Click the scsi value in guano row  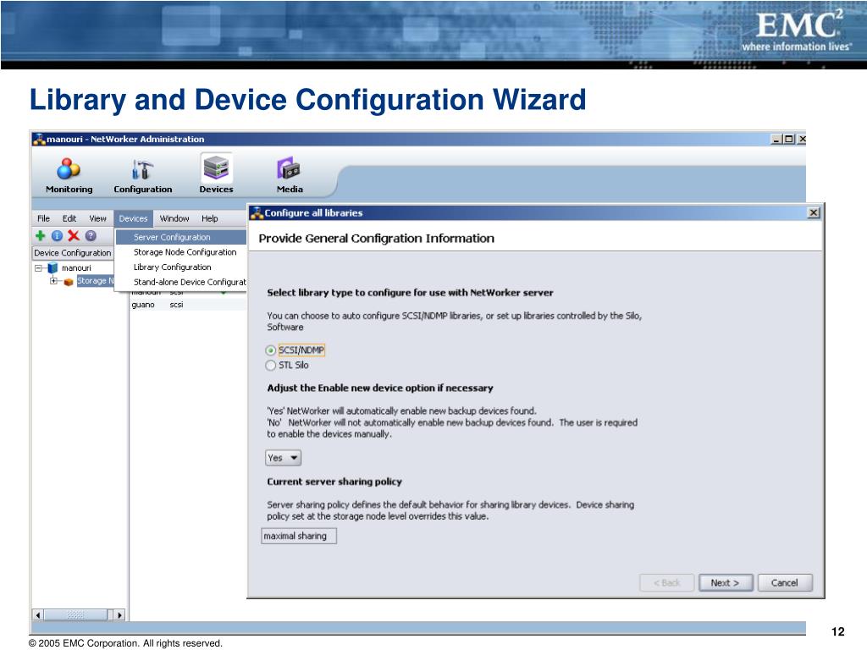tap(176, 305)
